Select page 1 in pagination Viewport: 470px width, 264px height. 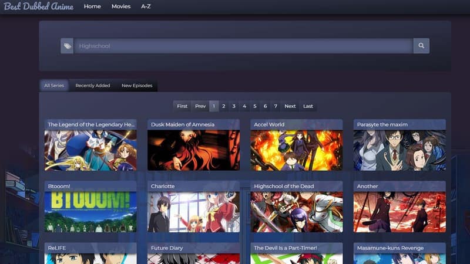point(214,106)
